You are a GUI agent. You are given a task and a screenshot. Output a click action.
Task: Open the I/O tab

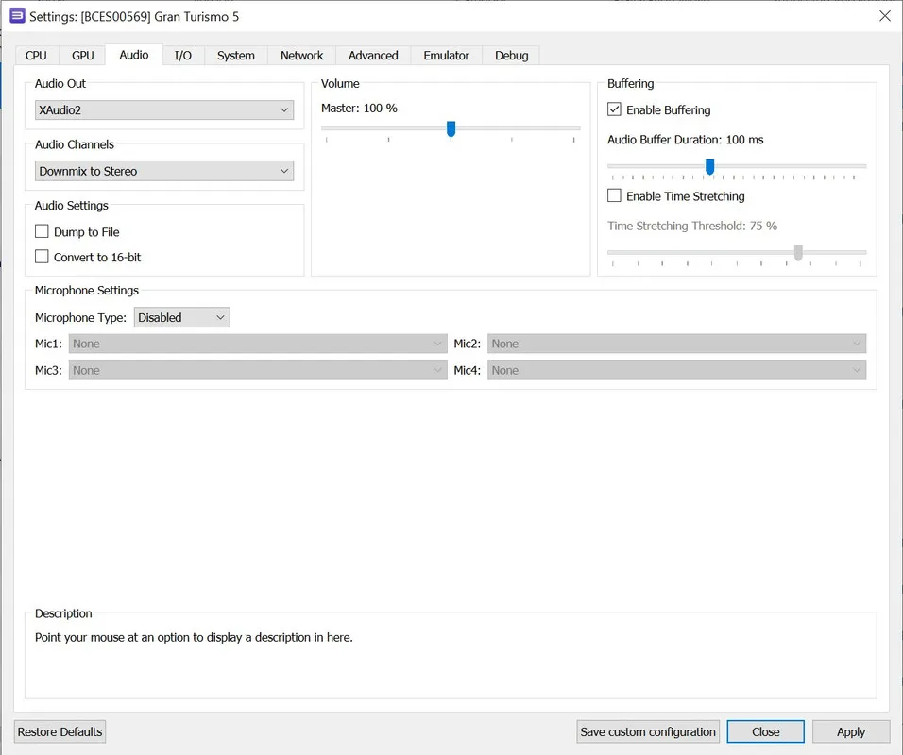tap(183, 56)
